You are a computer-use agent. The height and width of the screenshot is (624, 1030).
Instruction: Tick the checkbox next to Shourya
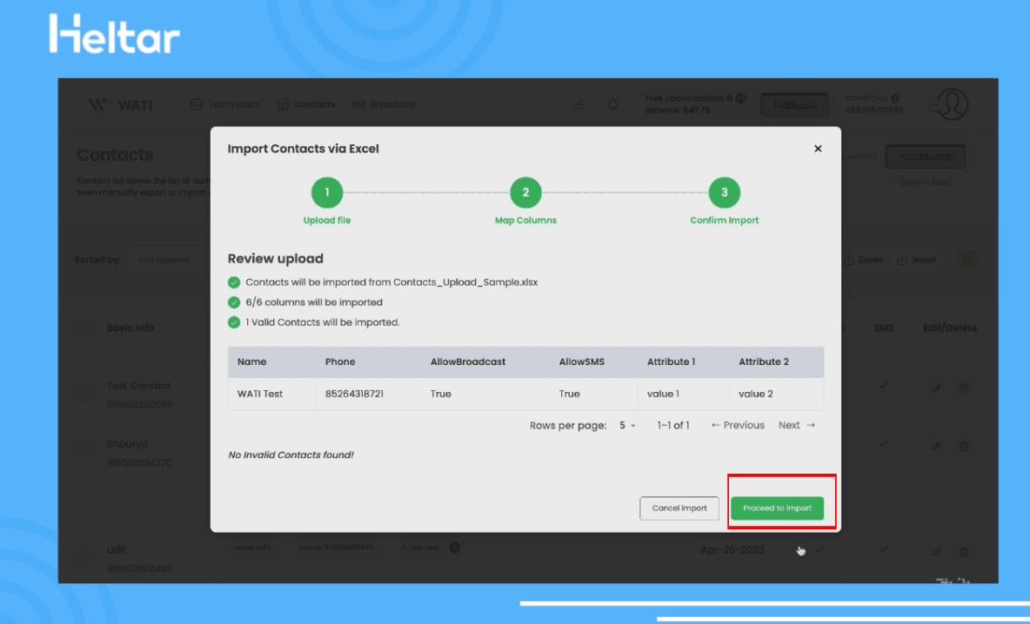(84, 452)
